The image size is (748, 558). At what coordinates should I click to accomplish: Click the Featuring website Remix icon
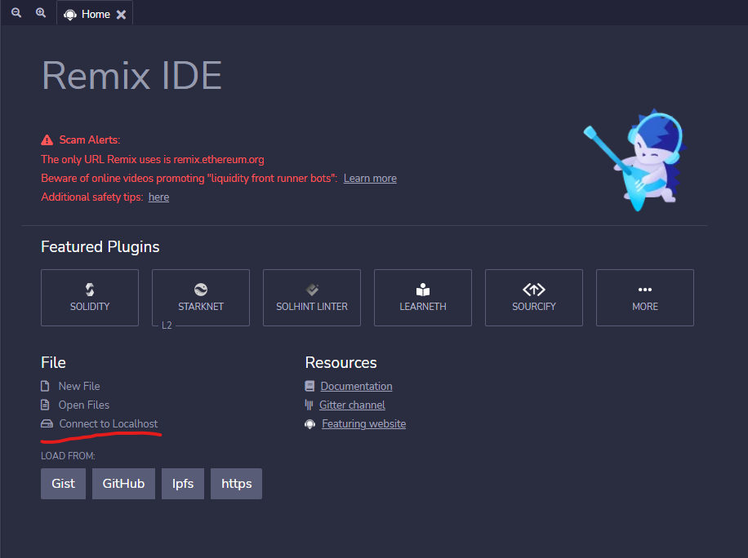point(310,424)
